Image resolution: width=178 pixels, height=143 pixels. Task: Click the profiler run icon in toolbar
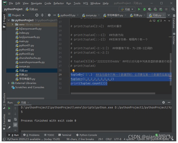[x=155, y=9]
